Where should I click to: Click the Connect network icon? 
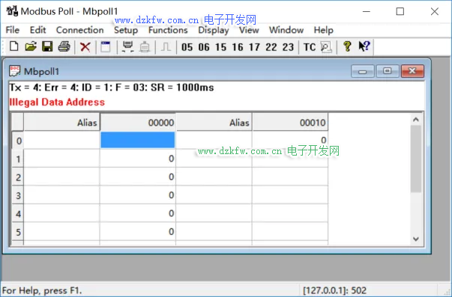127,46
